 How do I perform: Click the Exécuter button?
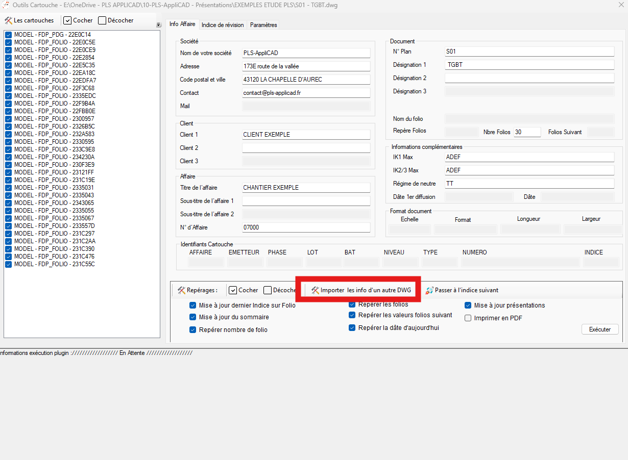tap(599, 329)
